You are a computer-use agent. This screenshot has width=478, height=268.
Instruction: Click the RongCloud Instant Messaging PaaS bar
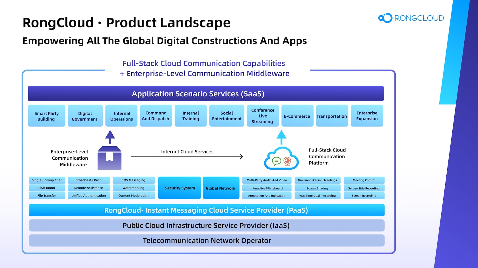point(207,210)
